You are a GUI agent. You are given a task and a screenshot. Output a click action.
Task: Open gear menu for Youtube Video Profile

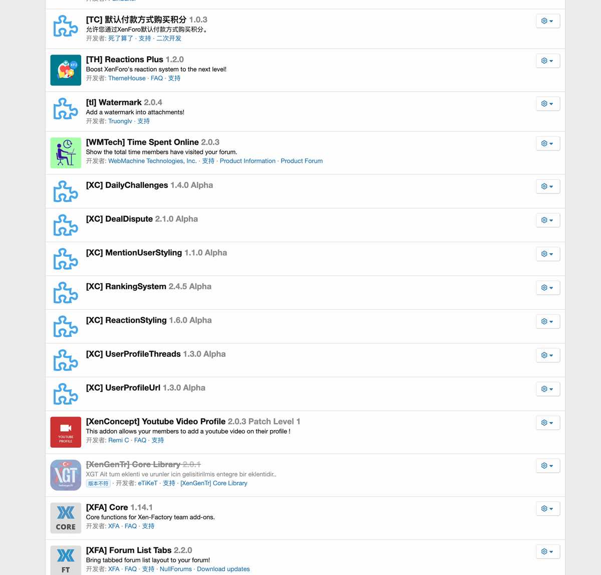(x=547, y=423)
